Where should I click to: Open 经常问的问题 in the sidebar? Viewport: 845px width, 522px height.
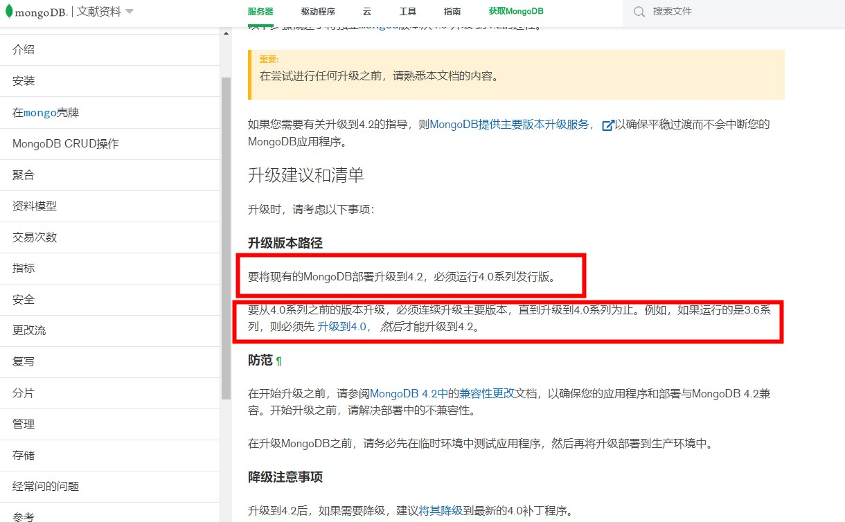pos(109,486)
